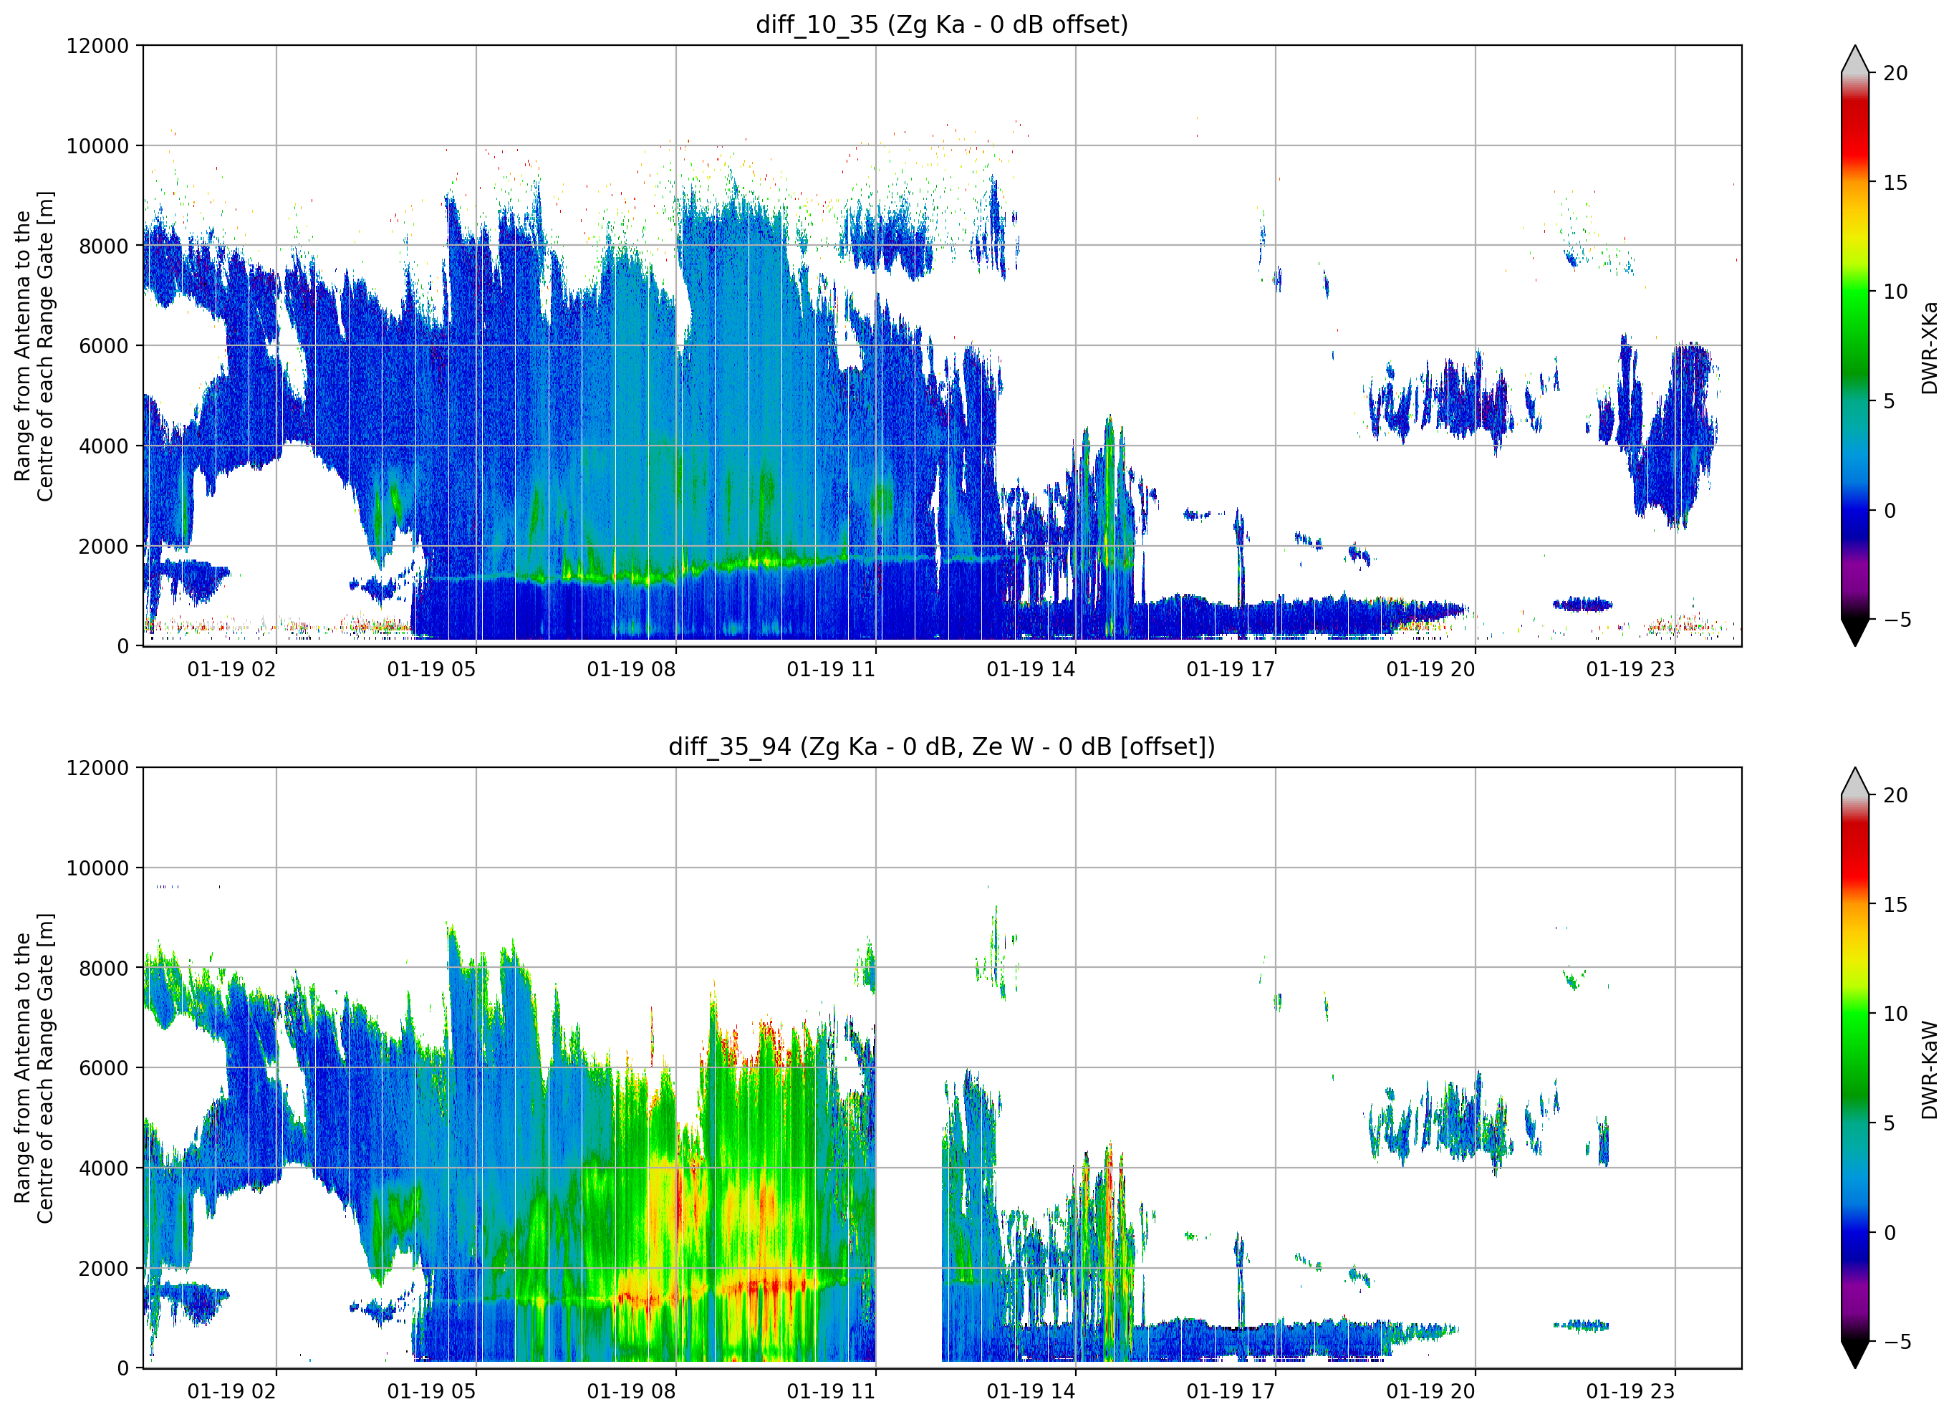Screen dimensions: 1954x1417
Task: Click the top colorbar lower black arrow
Action: click(x=1855, y=632)
